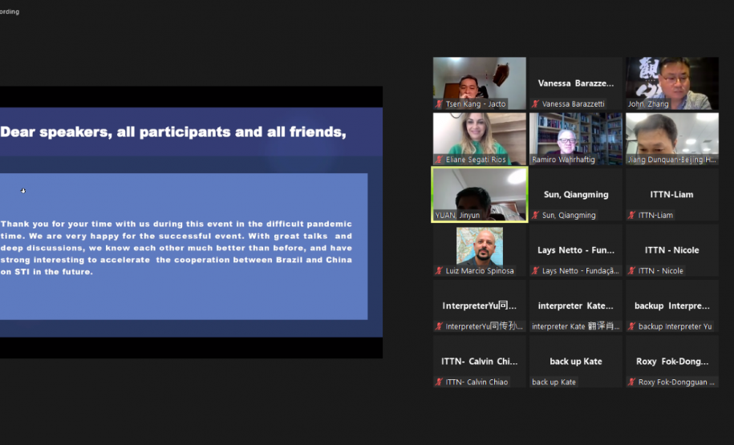Click the muted mic icon beside Lays Netto
Image resolution: width=734 pixels, height=445 pixels.
click(536, 271)
